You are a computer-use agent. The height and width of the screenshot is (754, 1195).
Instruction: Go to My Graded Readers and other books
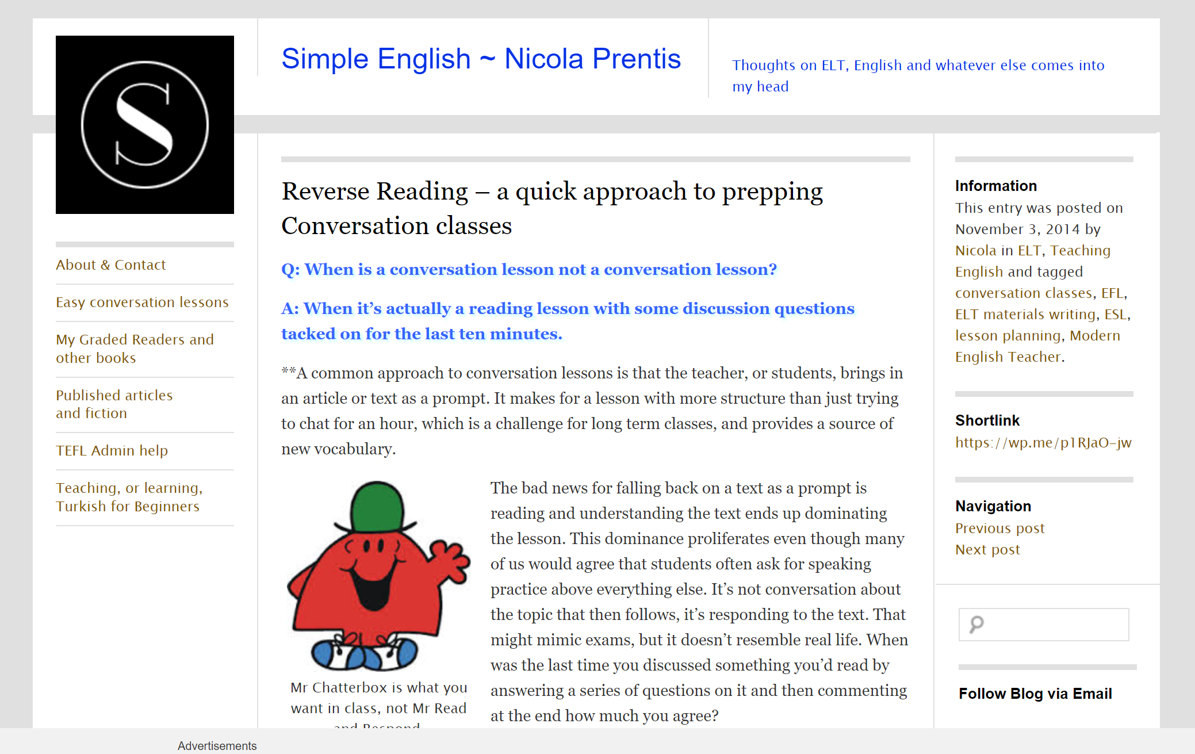135,349
